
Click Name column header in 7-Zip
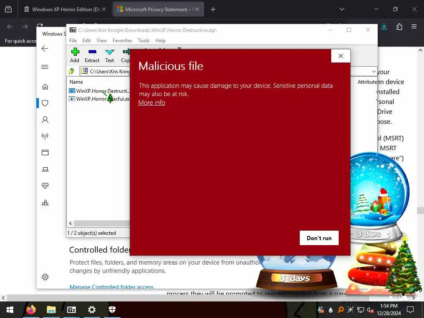(76, 82)
